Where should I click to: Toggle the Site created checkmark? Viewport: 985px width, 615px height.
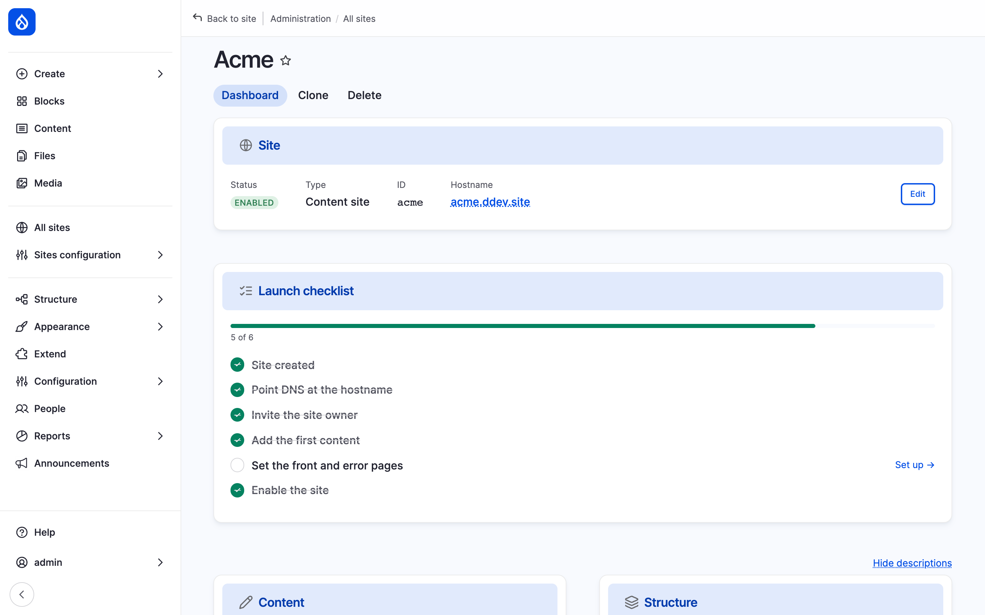(x=237, y=365)
